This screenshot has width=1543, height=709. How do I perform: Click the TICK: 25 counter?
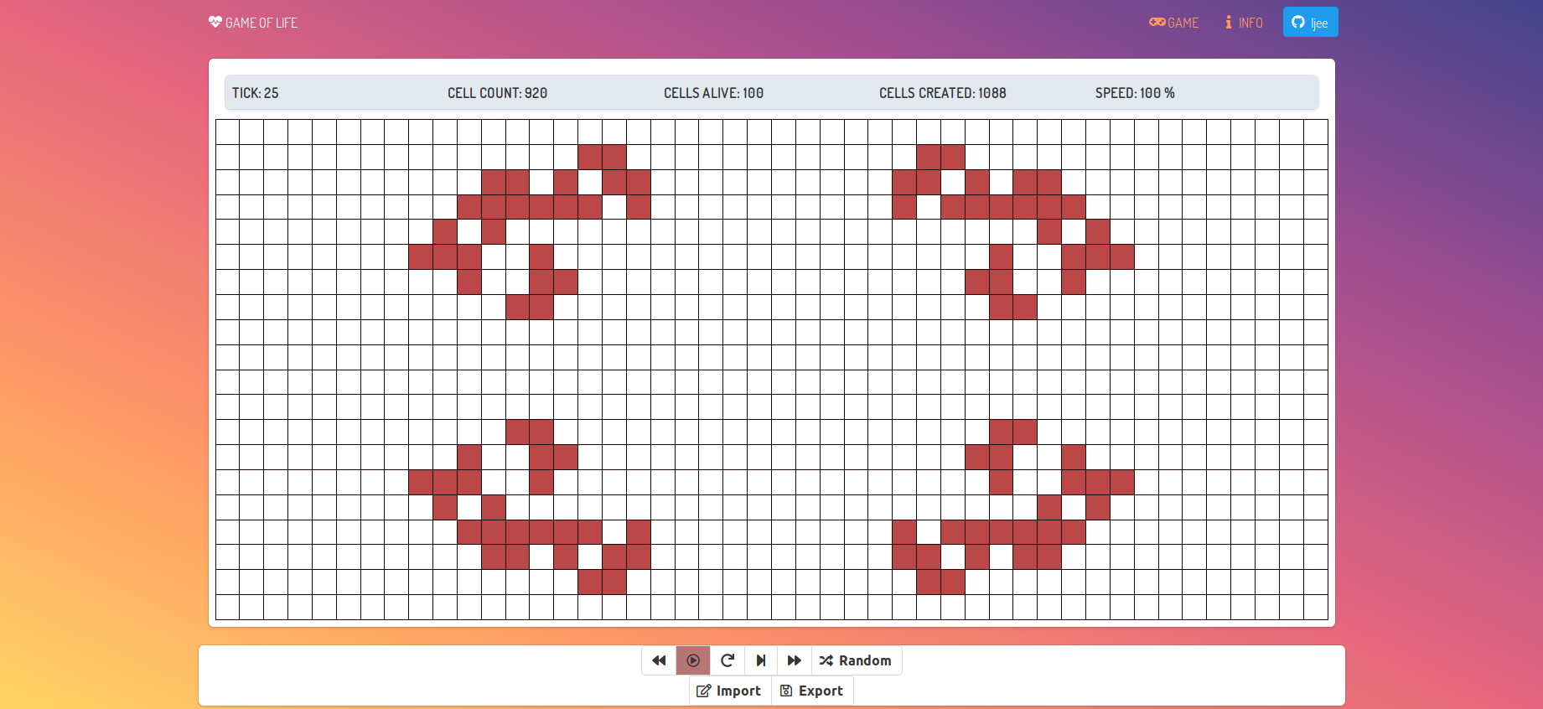(x=256, y=93)
